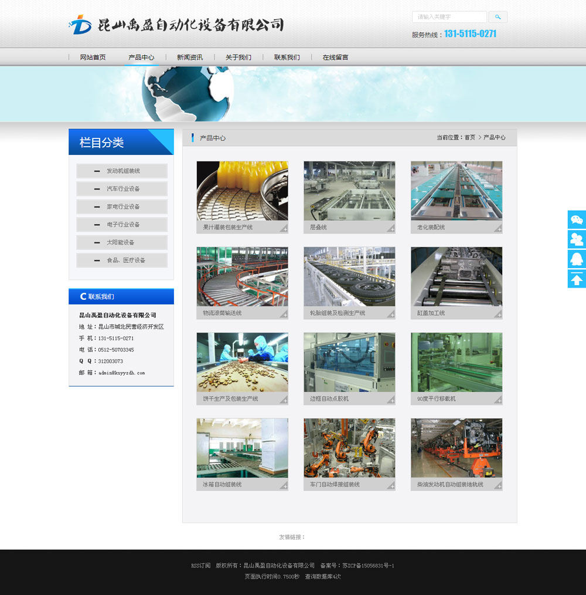The height and width of the screenshot is (595, 586).
Task: Open 汽车行业设备 sidebar category
Action: (122, 189)
